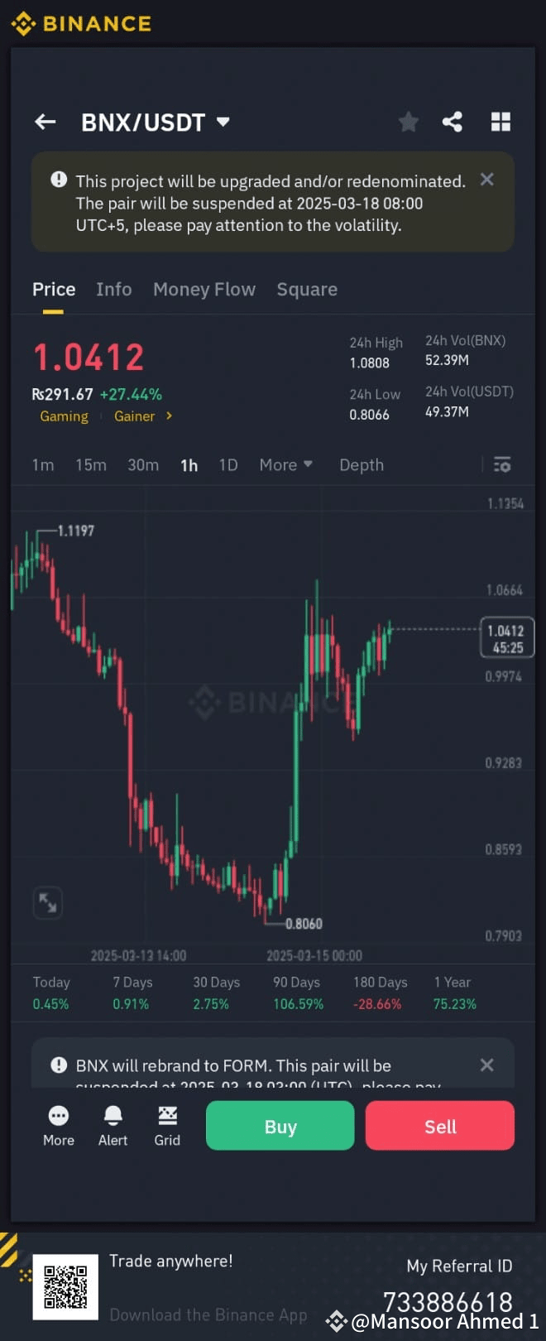Click the 0.8060 low marker on chart
The width and height of the screenshot is (546, 1341).
[x=304, y=924]
